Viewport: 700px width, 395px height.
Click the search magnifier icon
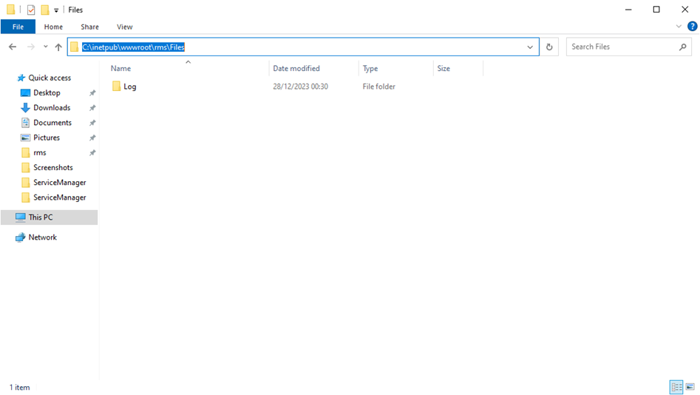click(682, 47)
